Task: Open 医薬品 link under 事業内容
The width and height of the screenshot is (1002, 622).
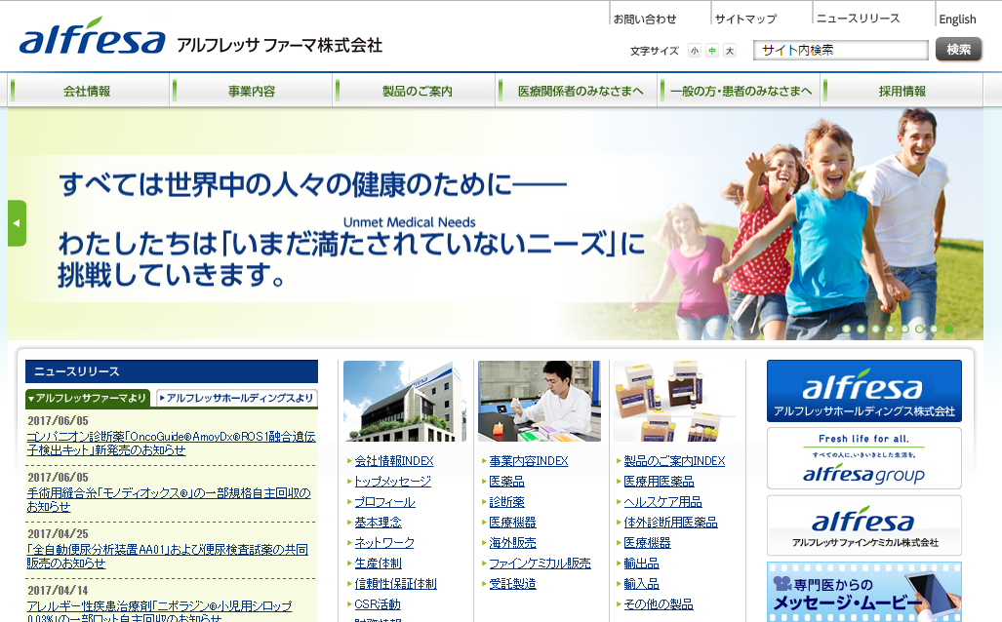Action: pyautogui.click(x=506, y=482)
